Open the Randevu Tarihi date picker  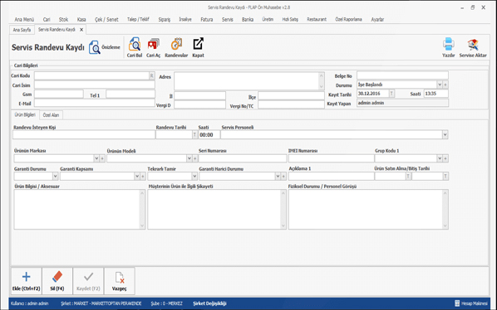195,135
